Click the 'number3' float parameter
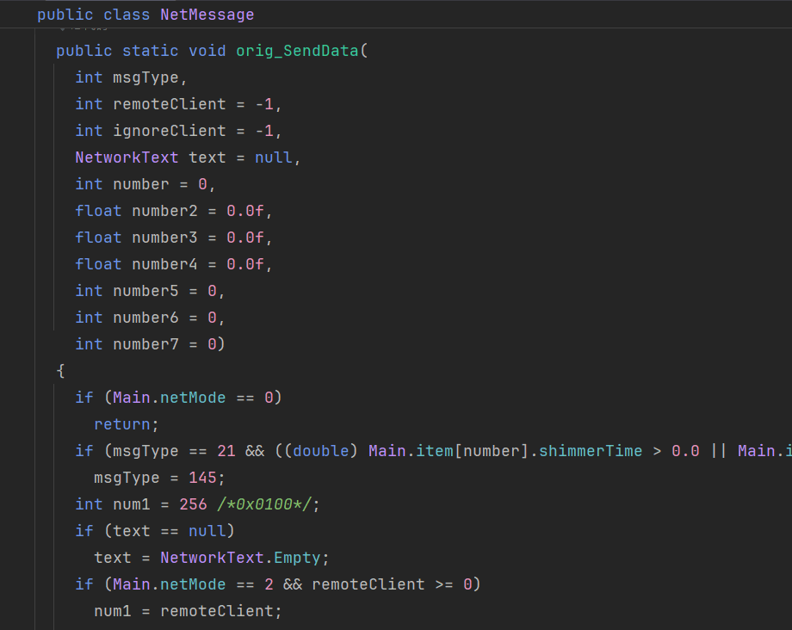 [x=164, y=238]
